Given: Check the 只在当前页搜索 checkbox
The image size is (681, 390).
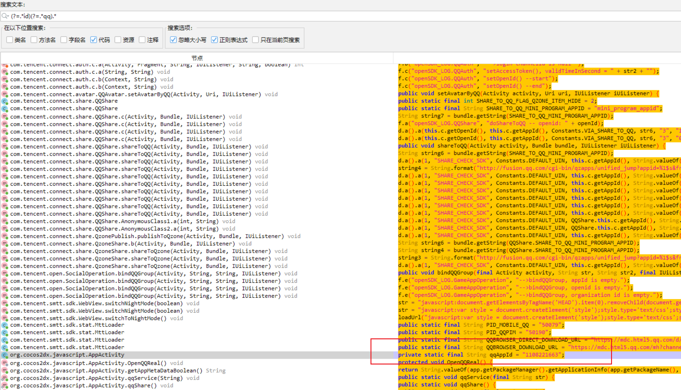Looking at the screenshot, I should 255,40.
